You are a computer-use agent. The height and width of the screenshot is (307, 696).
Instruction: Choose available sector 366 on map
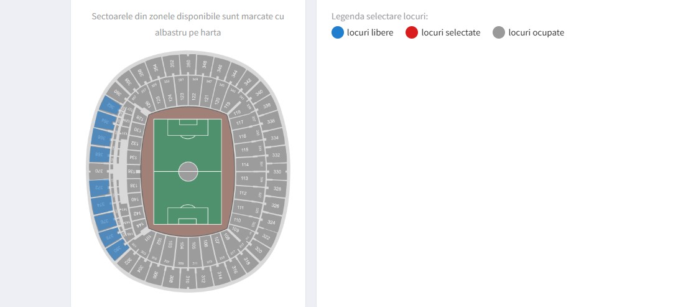pos(101,137)
